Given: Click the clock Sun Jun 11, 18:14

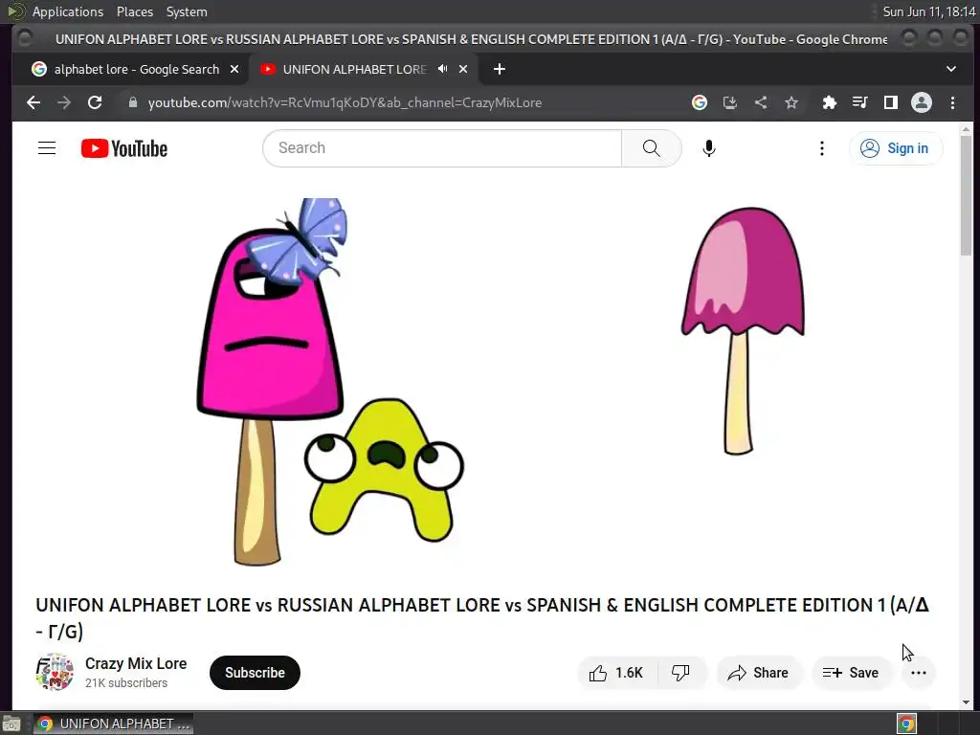Looking at the screenshot, I should pos(928,11).
